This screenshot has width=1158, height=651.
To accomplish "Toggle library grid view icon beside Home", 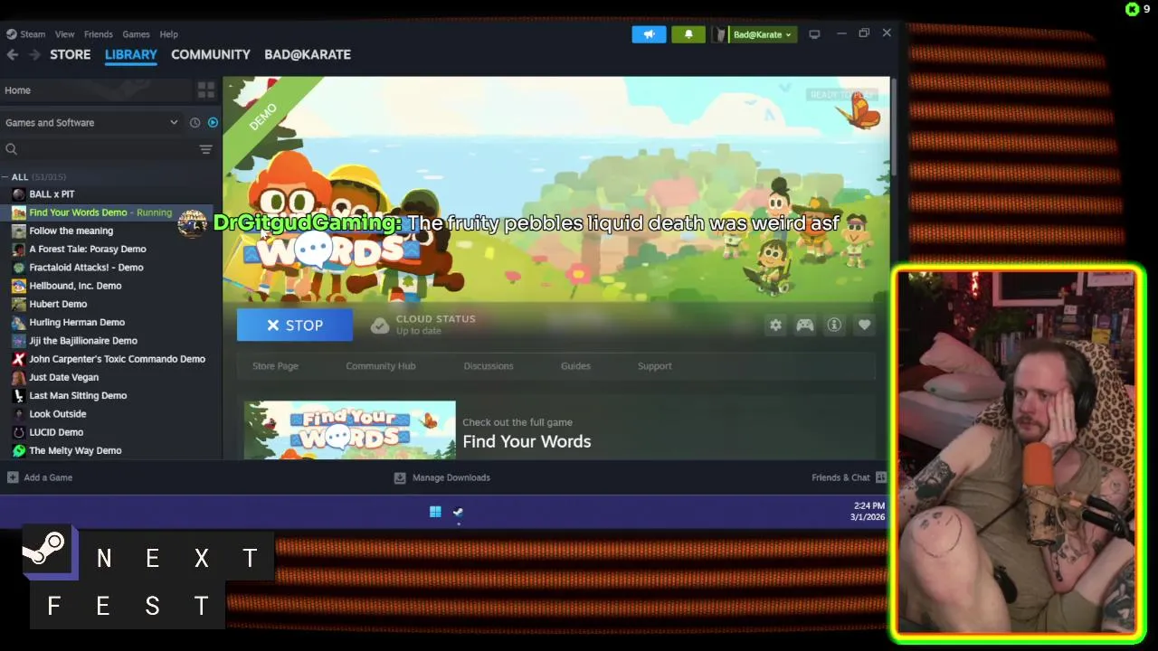I will 206,90.
